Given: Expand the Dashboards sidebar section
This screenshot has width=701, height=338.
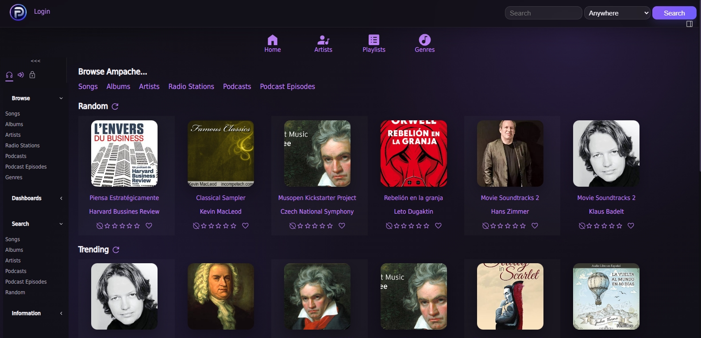Looking at the screenshot, I should tap(61, 198).
